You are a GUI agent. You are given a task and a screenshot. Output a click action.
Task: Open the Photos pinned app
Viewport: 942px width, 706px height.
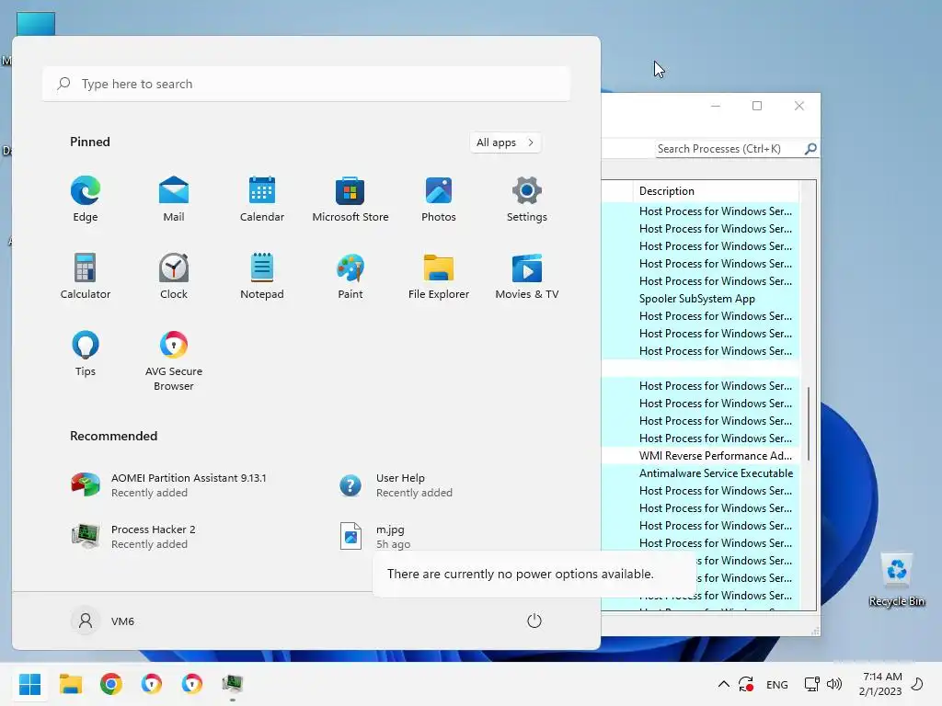point(439,199)
